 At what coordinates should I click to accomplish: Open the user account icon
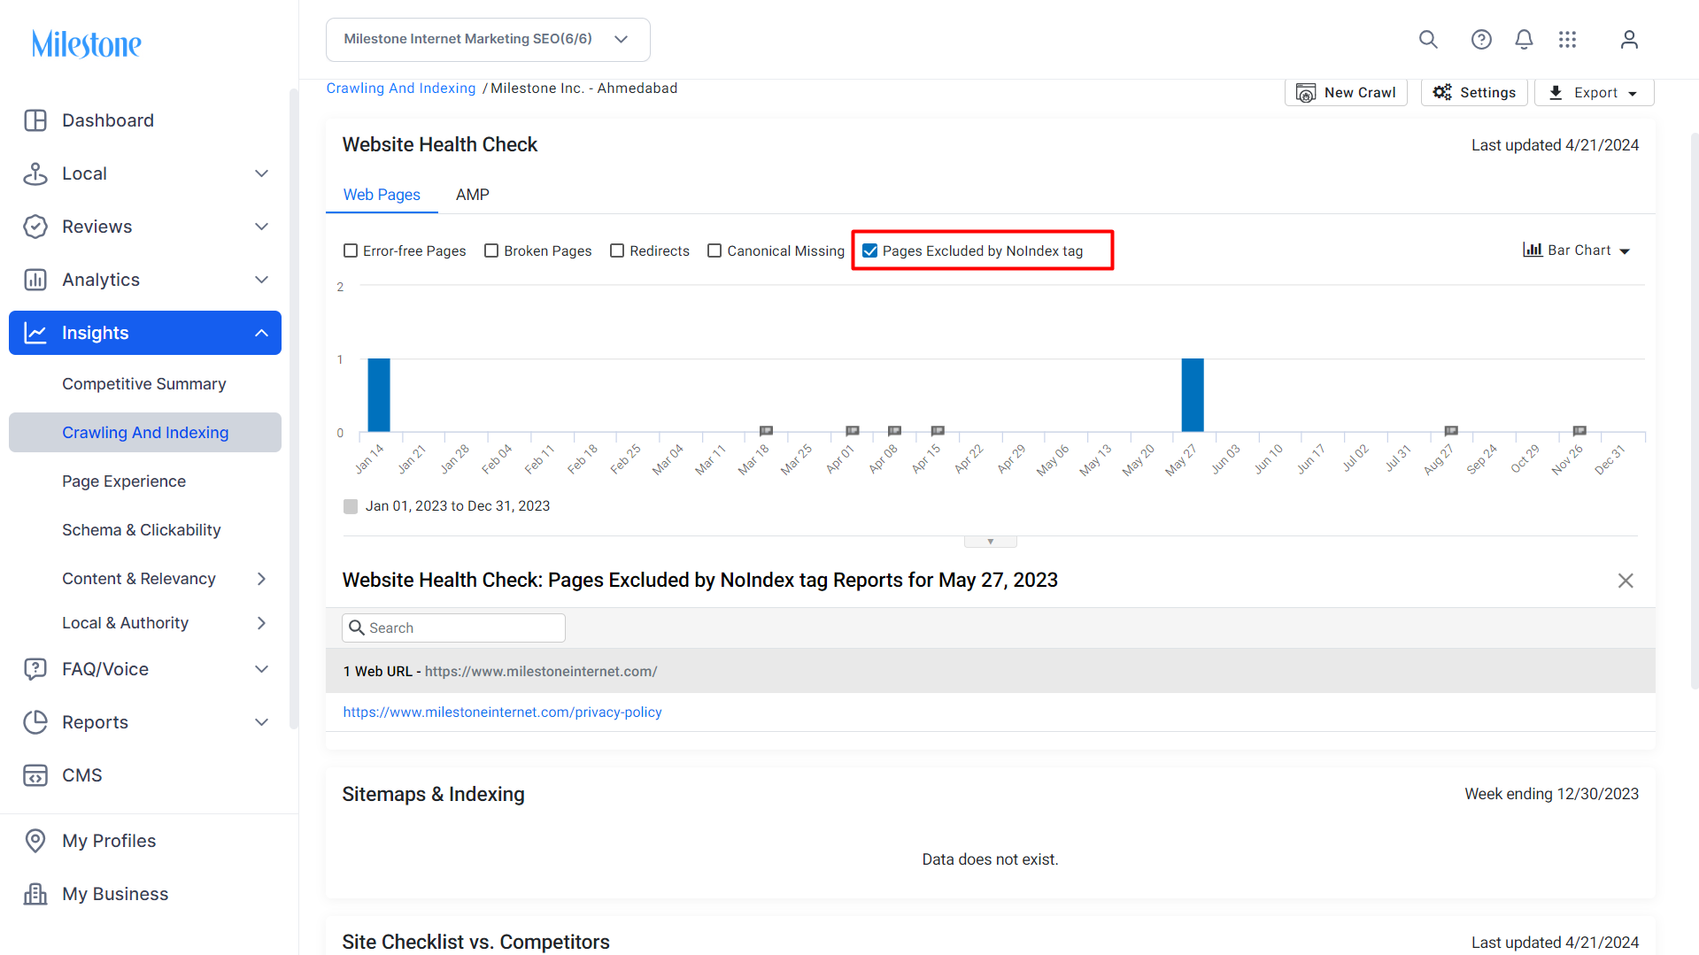pyautogui.click(x=1629, y=40)
